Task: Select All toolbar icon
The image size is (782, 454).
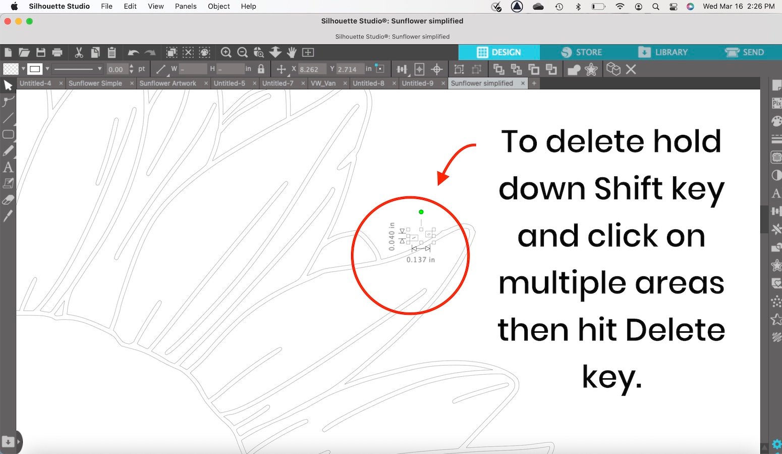Action: point(172,52)
